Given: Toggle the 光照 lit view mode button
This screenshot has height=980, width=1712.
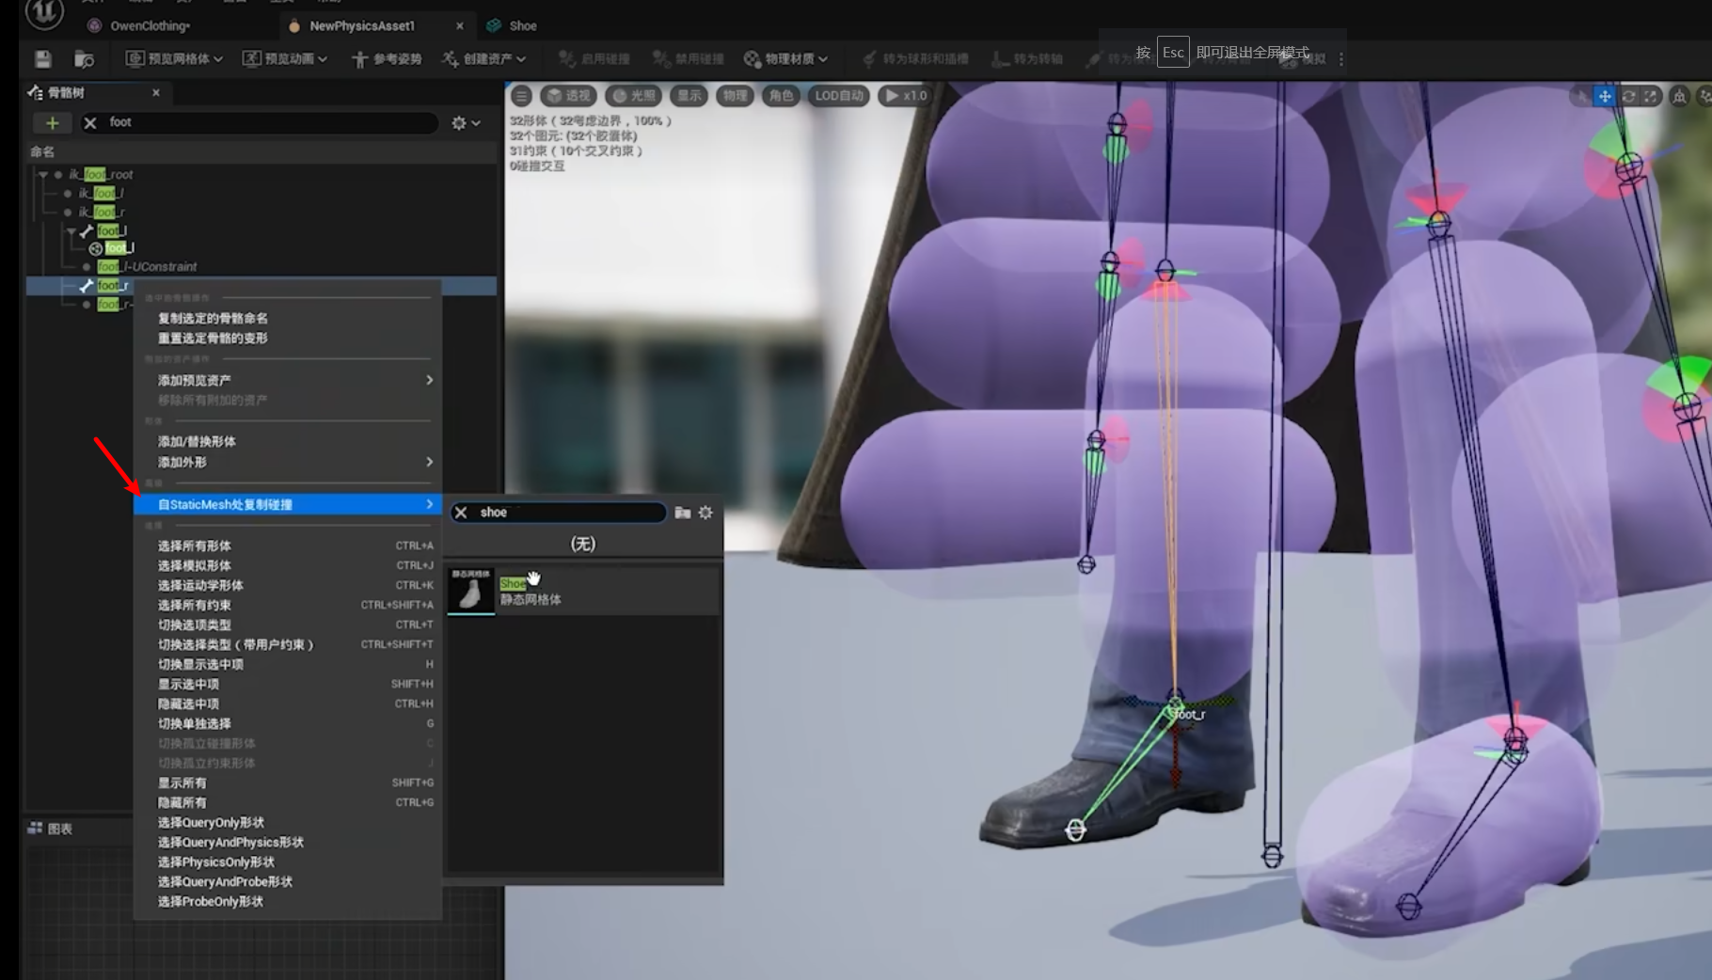Looking at the screenshot, I should tap(632, 96).
